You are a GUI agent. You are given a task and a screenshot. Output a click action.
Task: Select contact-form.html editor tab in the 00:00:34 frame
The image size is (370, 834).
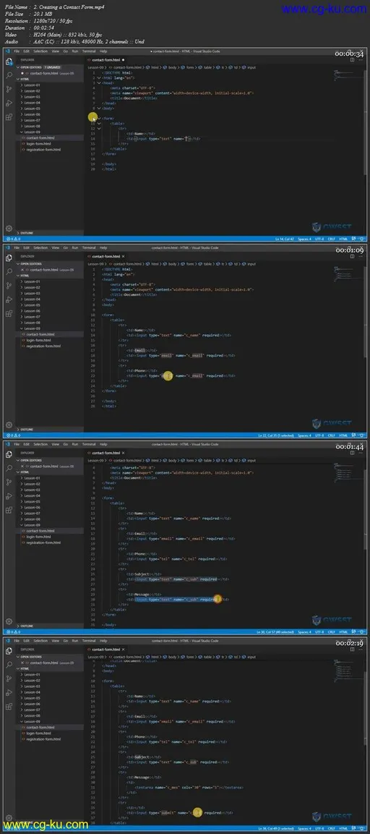[x=106, y=61]
